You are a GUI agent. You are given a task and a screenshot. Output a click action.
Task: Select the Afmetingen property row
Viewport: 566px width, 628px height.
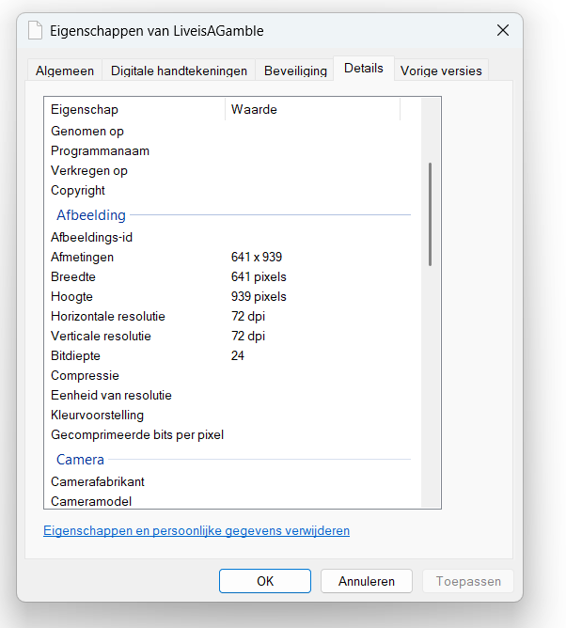tap(82, 257)
